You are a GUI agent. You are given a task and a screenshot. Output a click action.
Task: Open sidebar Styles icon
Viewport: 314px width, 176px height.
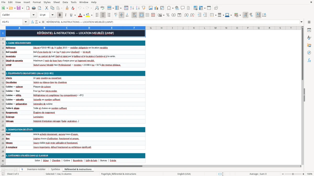point(309,38)
